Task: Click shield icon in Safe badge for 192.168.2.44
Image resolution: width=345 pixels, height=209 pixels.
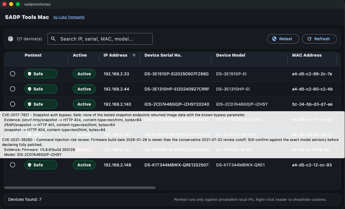Action: [x=30, y=89]
